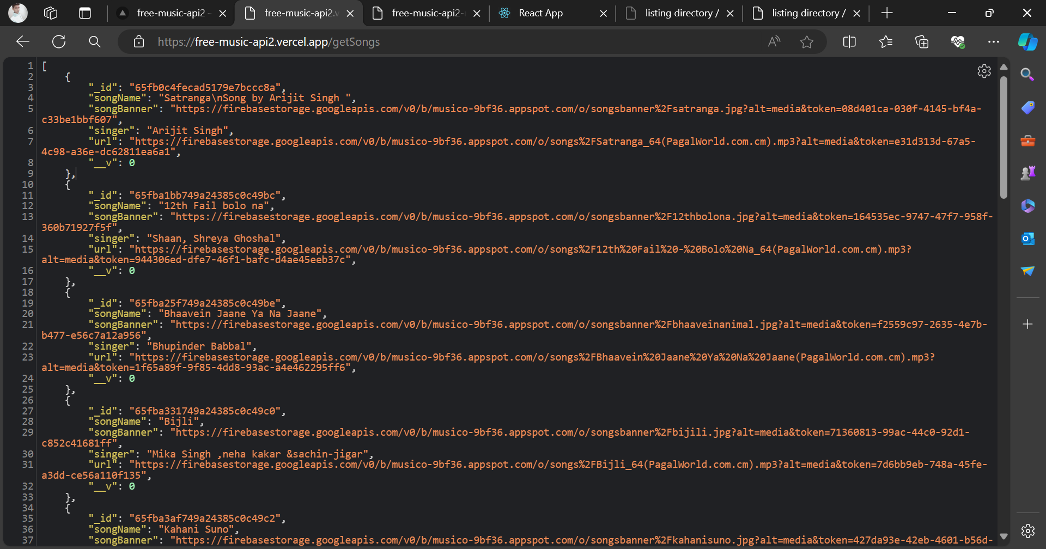This screenshot has height=549, width=1046.
Task: Open sidebar Microsoft 365 icon
Action: click(1027, 206)
